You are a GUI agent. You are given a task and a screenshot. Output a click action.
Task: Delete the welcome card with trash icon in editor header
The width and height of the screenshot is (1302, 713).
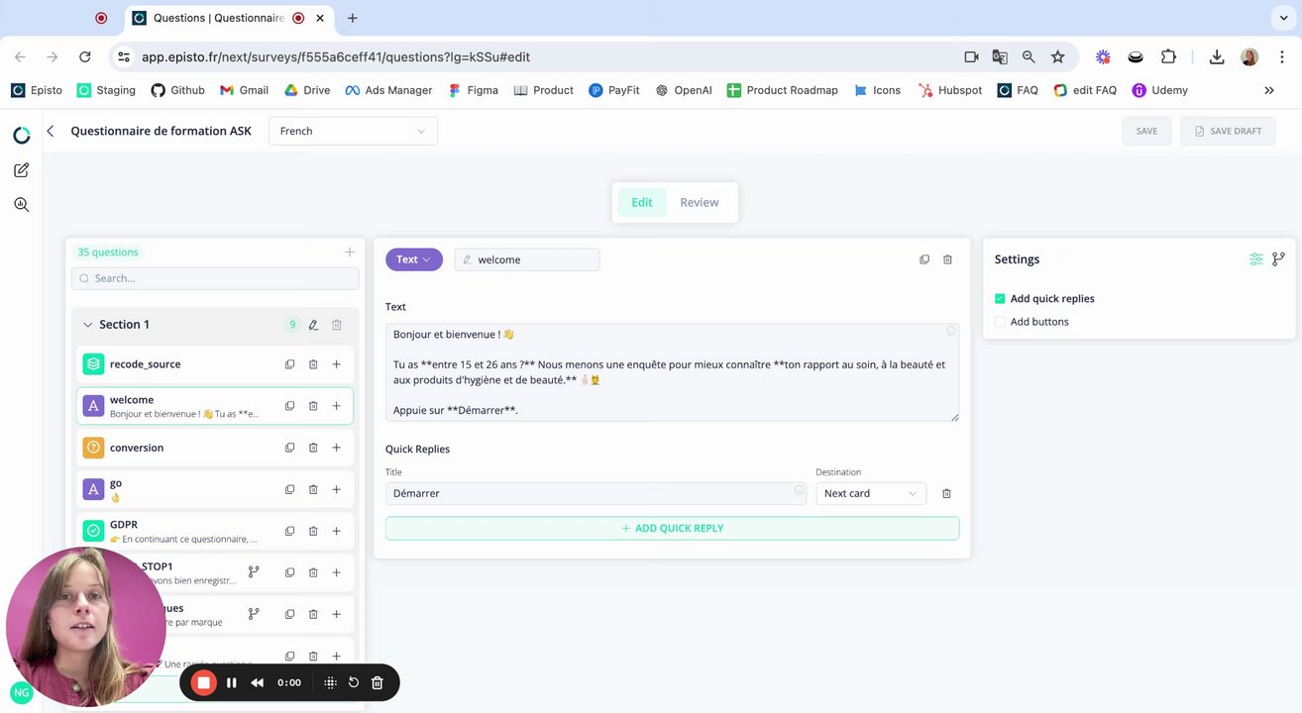point(947,259)
